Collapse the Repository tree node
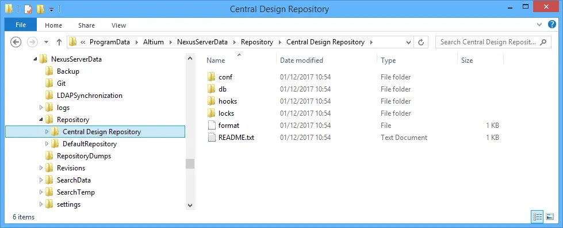Viewport: 563px width, 228px height. pyautogui.click(x=41, y=119)
